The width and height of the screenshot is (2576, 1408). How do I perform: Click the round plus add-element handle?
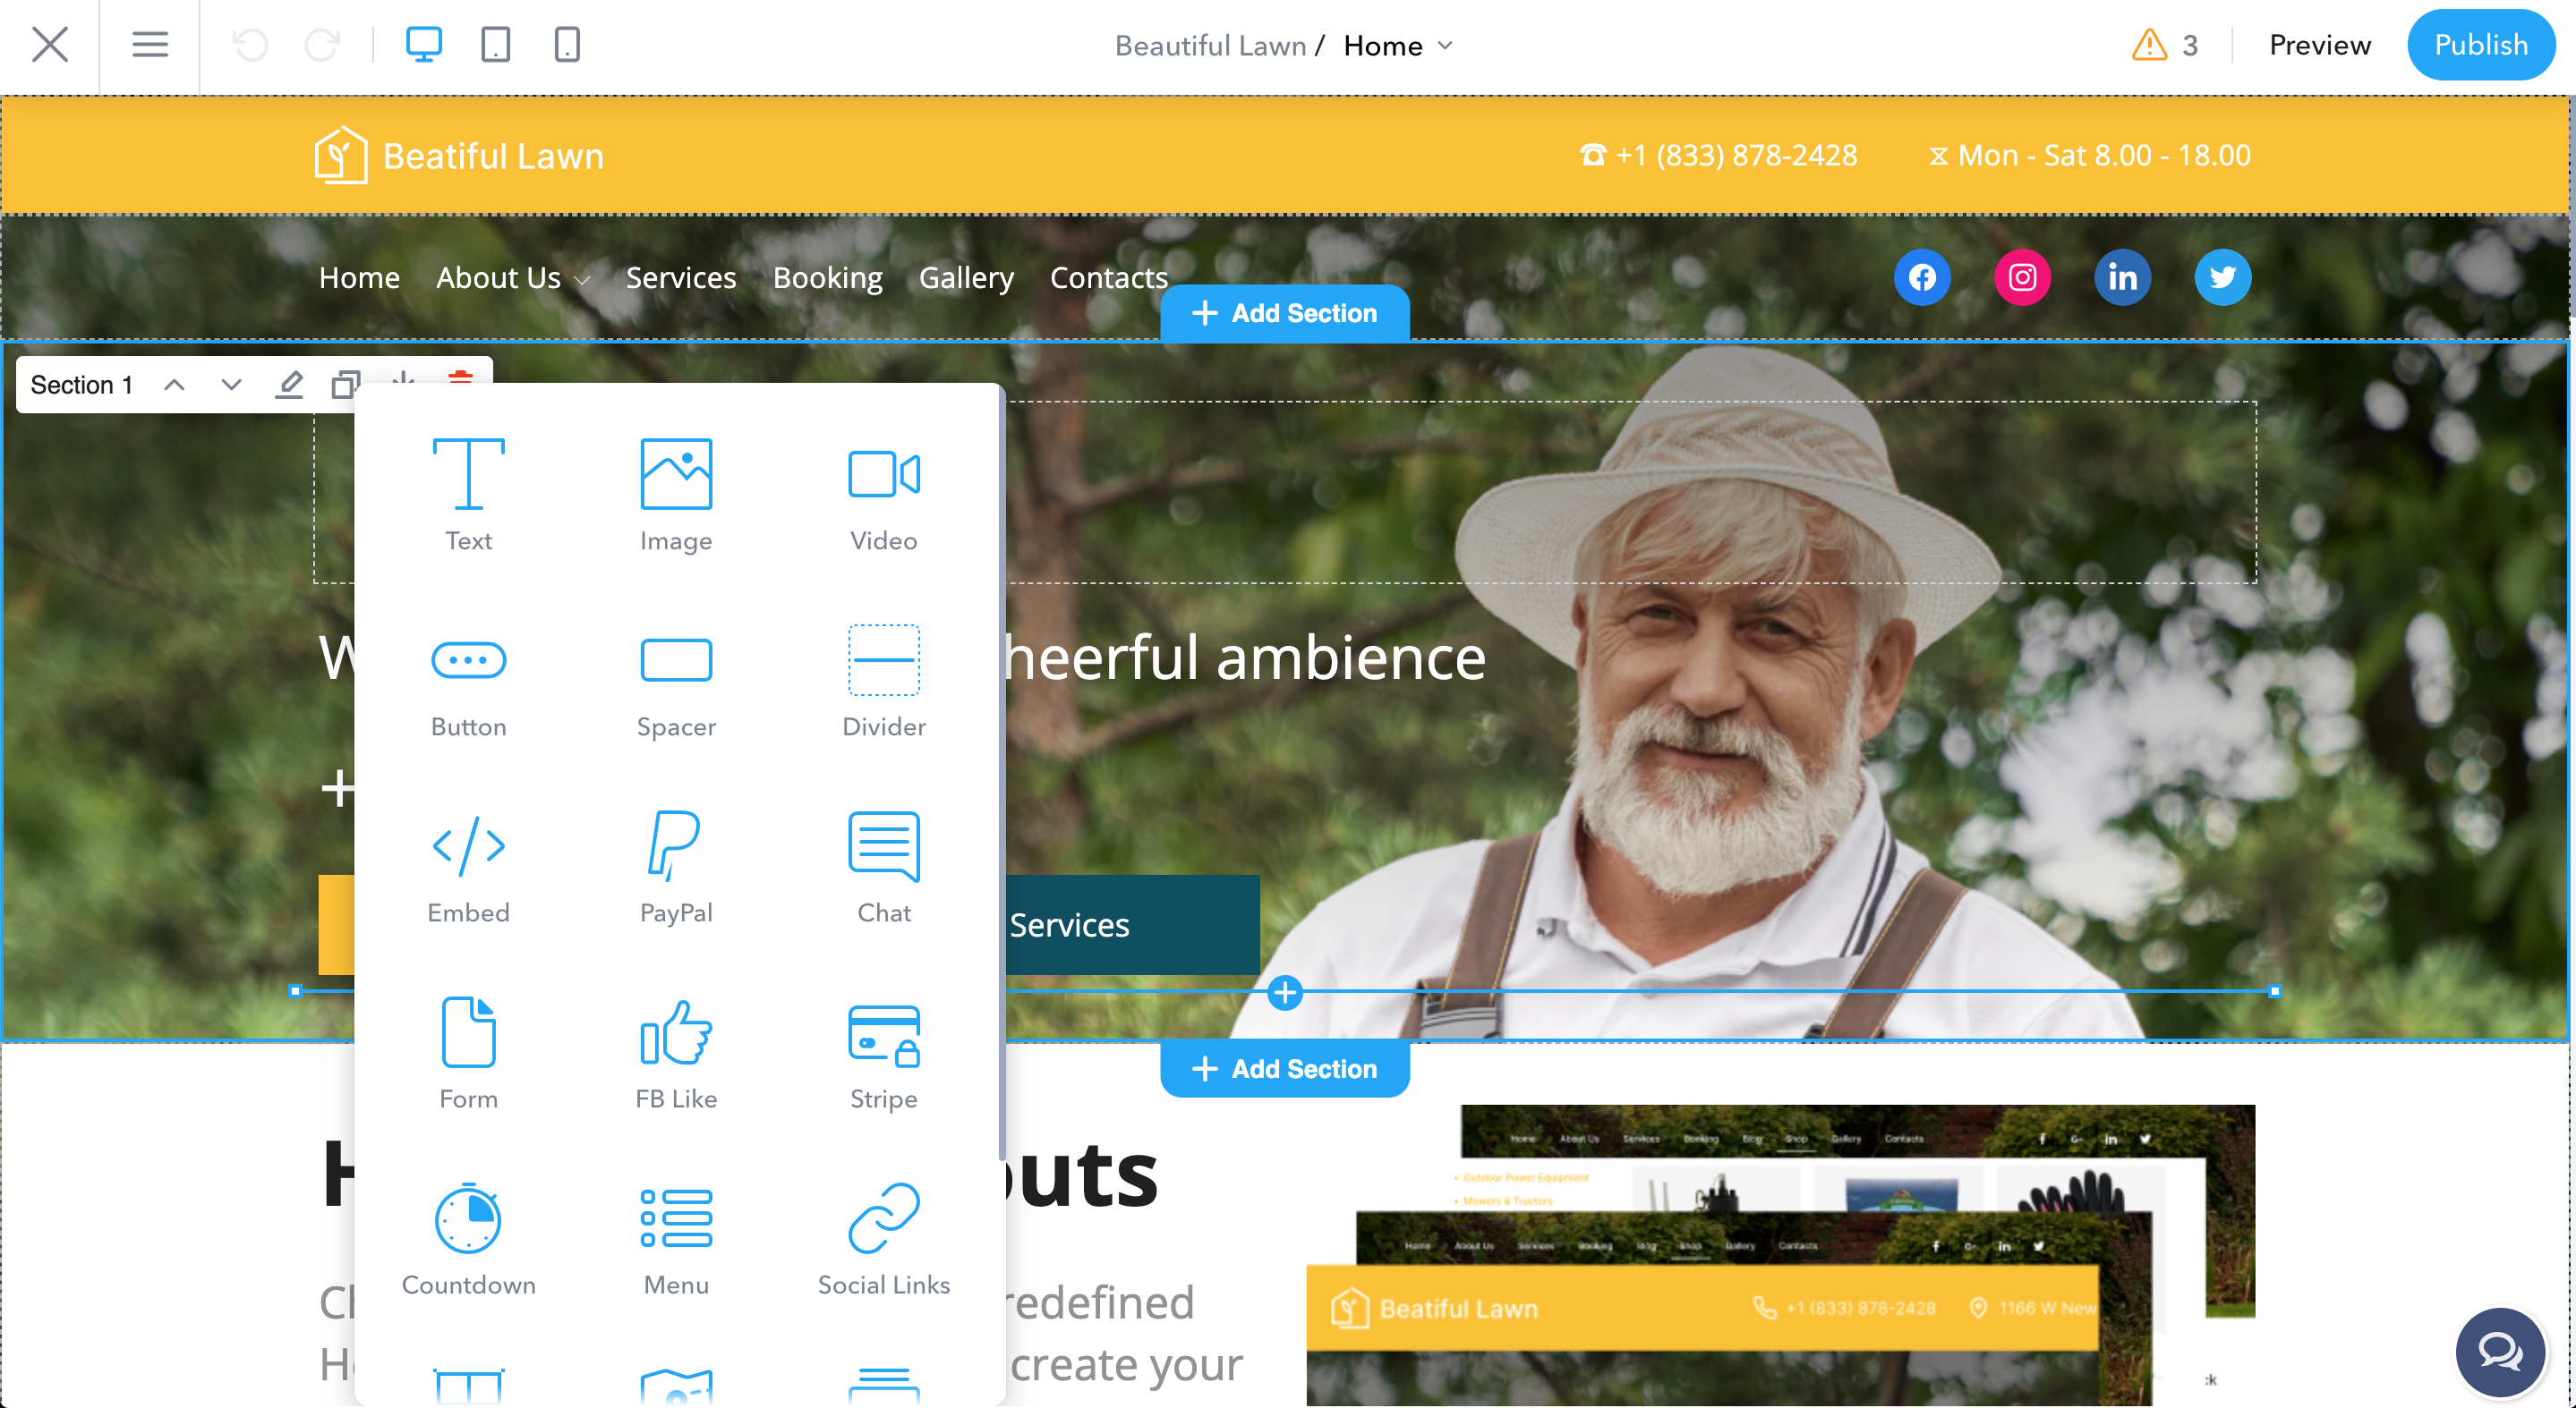pos(1285,992)
